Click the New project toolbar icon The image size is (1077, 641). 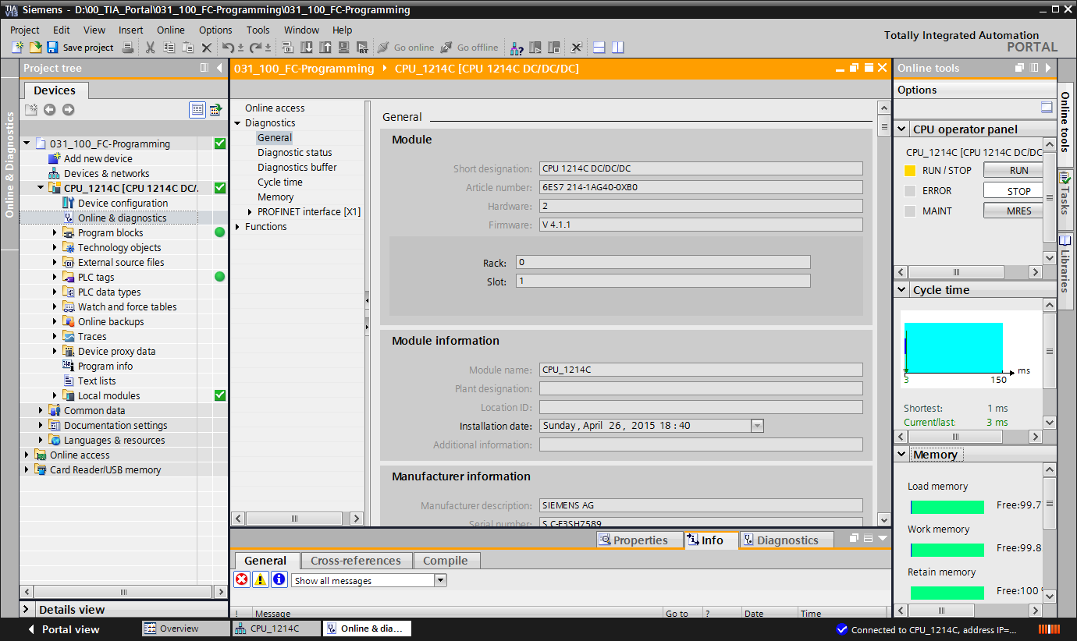(17, 48)
